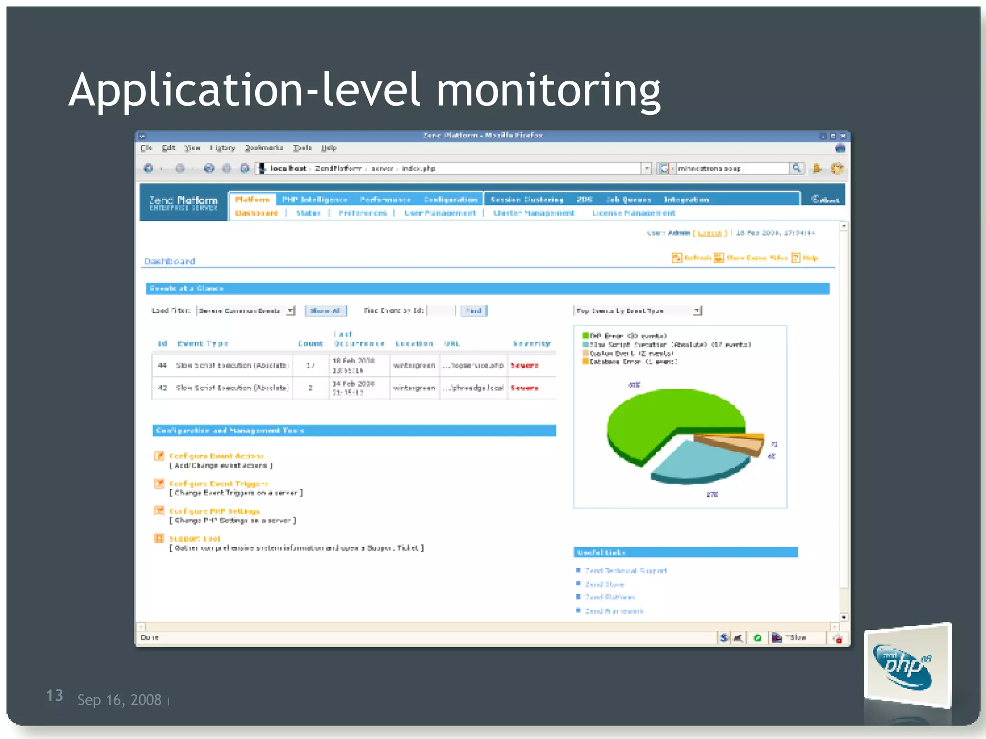
Task: Click the orange toolbar icon beside the search magnifier
Action: [x=817, y=168]
